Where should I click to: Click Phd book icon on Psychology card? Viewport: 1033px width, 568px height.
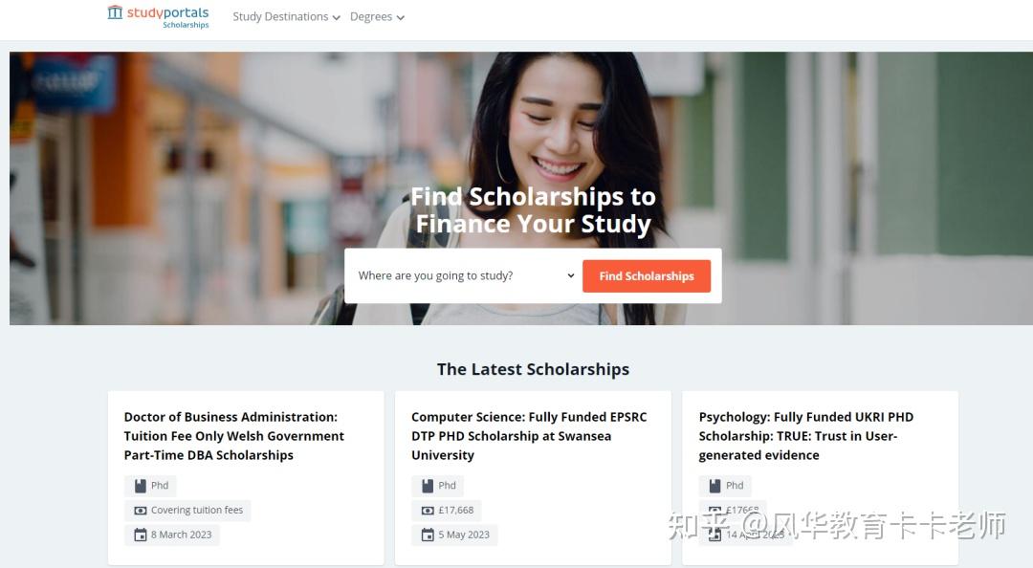715,486
